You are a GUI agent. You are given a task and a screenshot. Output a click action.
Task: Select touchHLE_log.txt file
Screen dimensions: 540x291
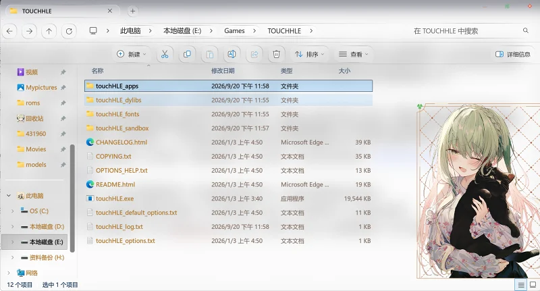[119, 227]
